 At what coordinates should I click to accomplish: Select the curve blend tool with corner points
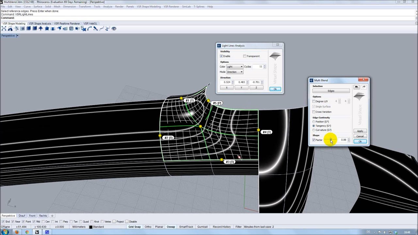(4, 29)
